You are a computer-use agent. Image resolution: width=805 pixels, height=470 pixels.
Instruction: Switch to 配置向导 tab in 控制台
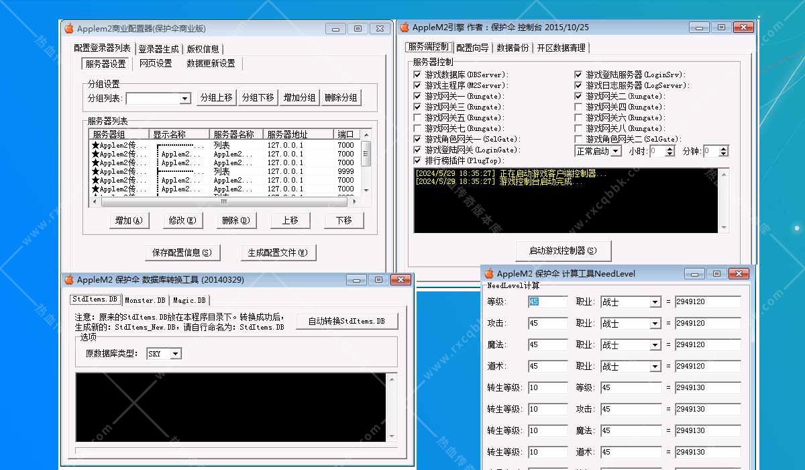coord(473,48)
